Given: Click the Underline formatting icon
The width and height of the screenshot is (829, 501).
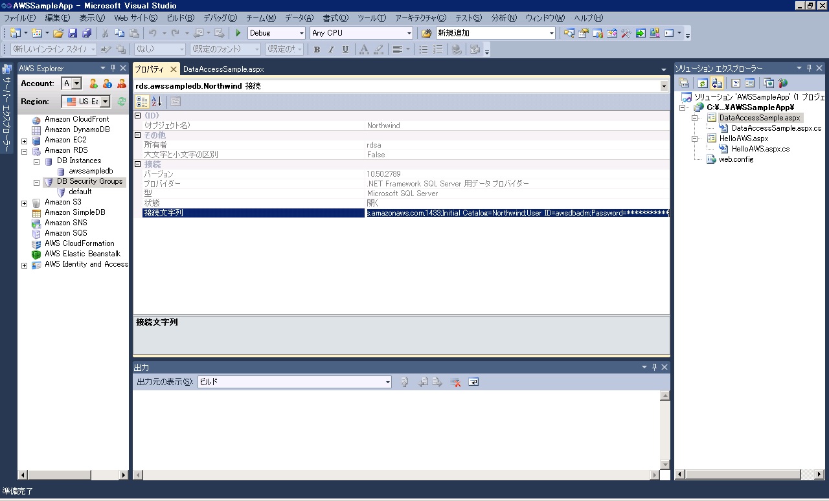Looking at the screenshot, I should click(x=345, y=49).
